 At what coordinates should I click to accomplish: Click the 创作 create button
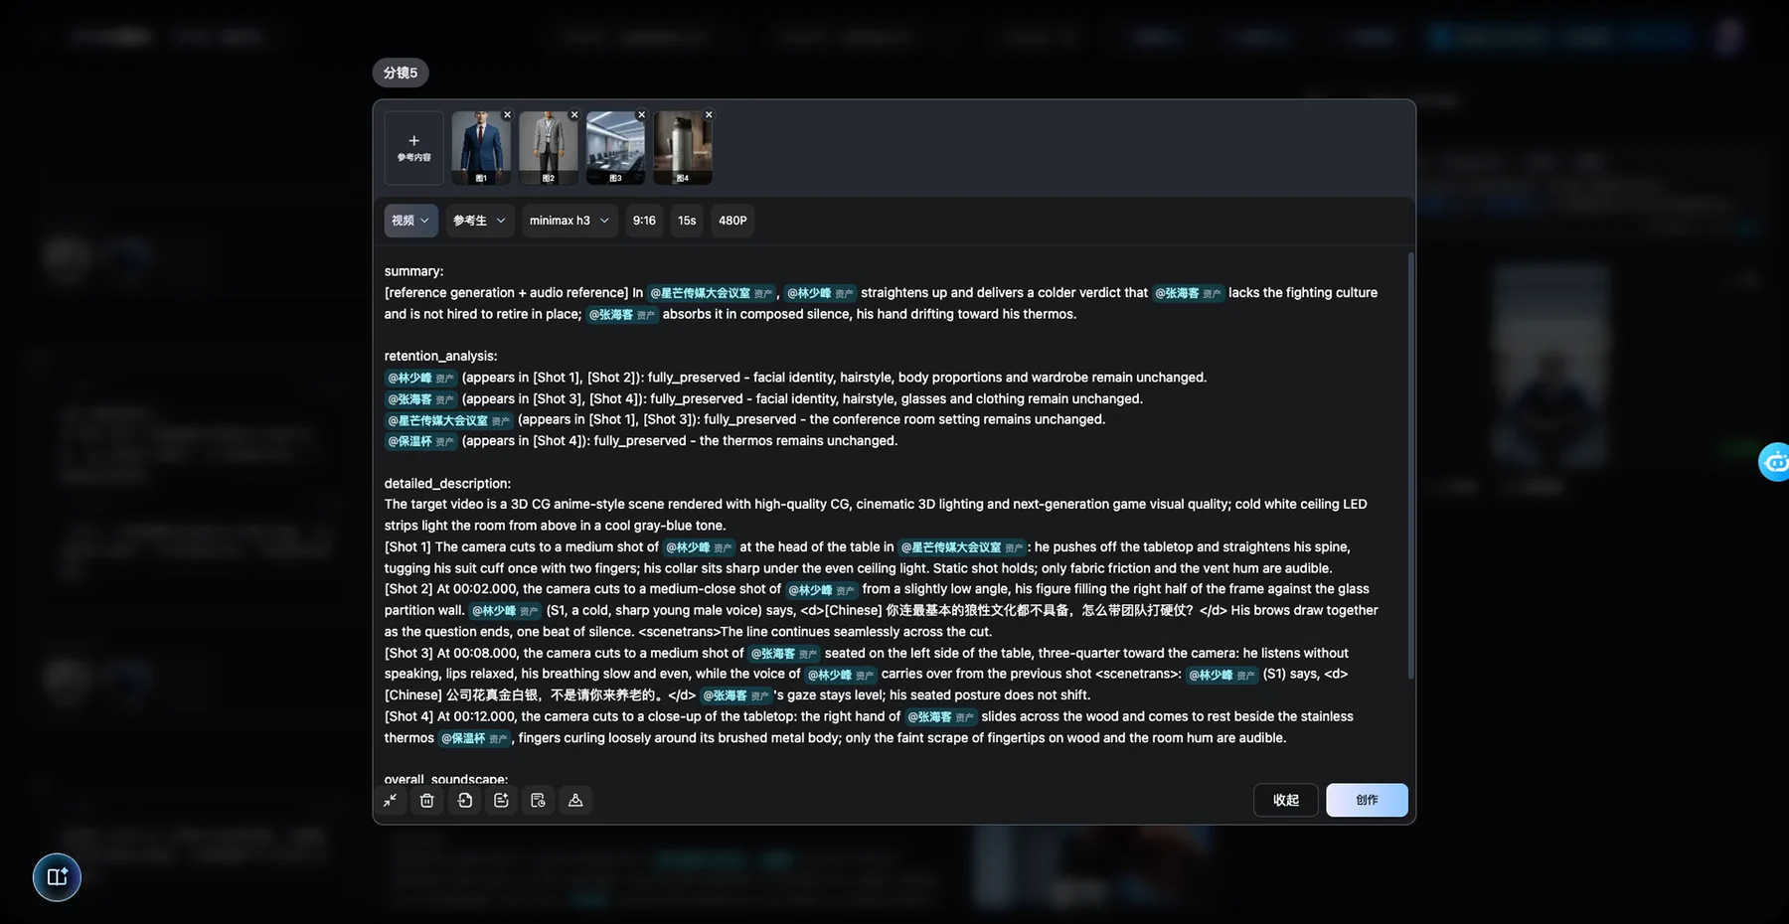coord(1367,800)
